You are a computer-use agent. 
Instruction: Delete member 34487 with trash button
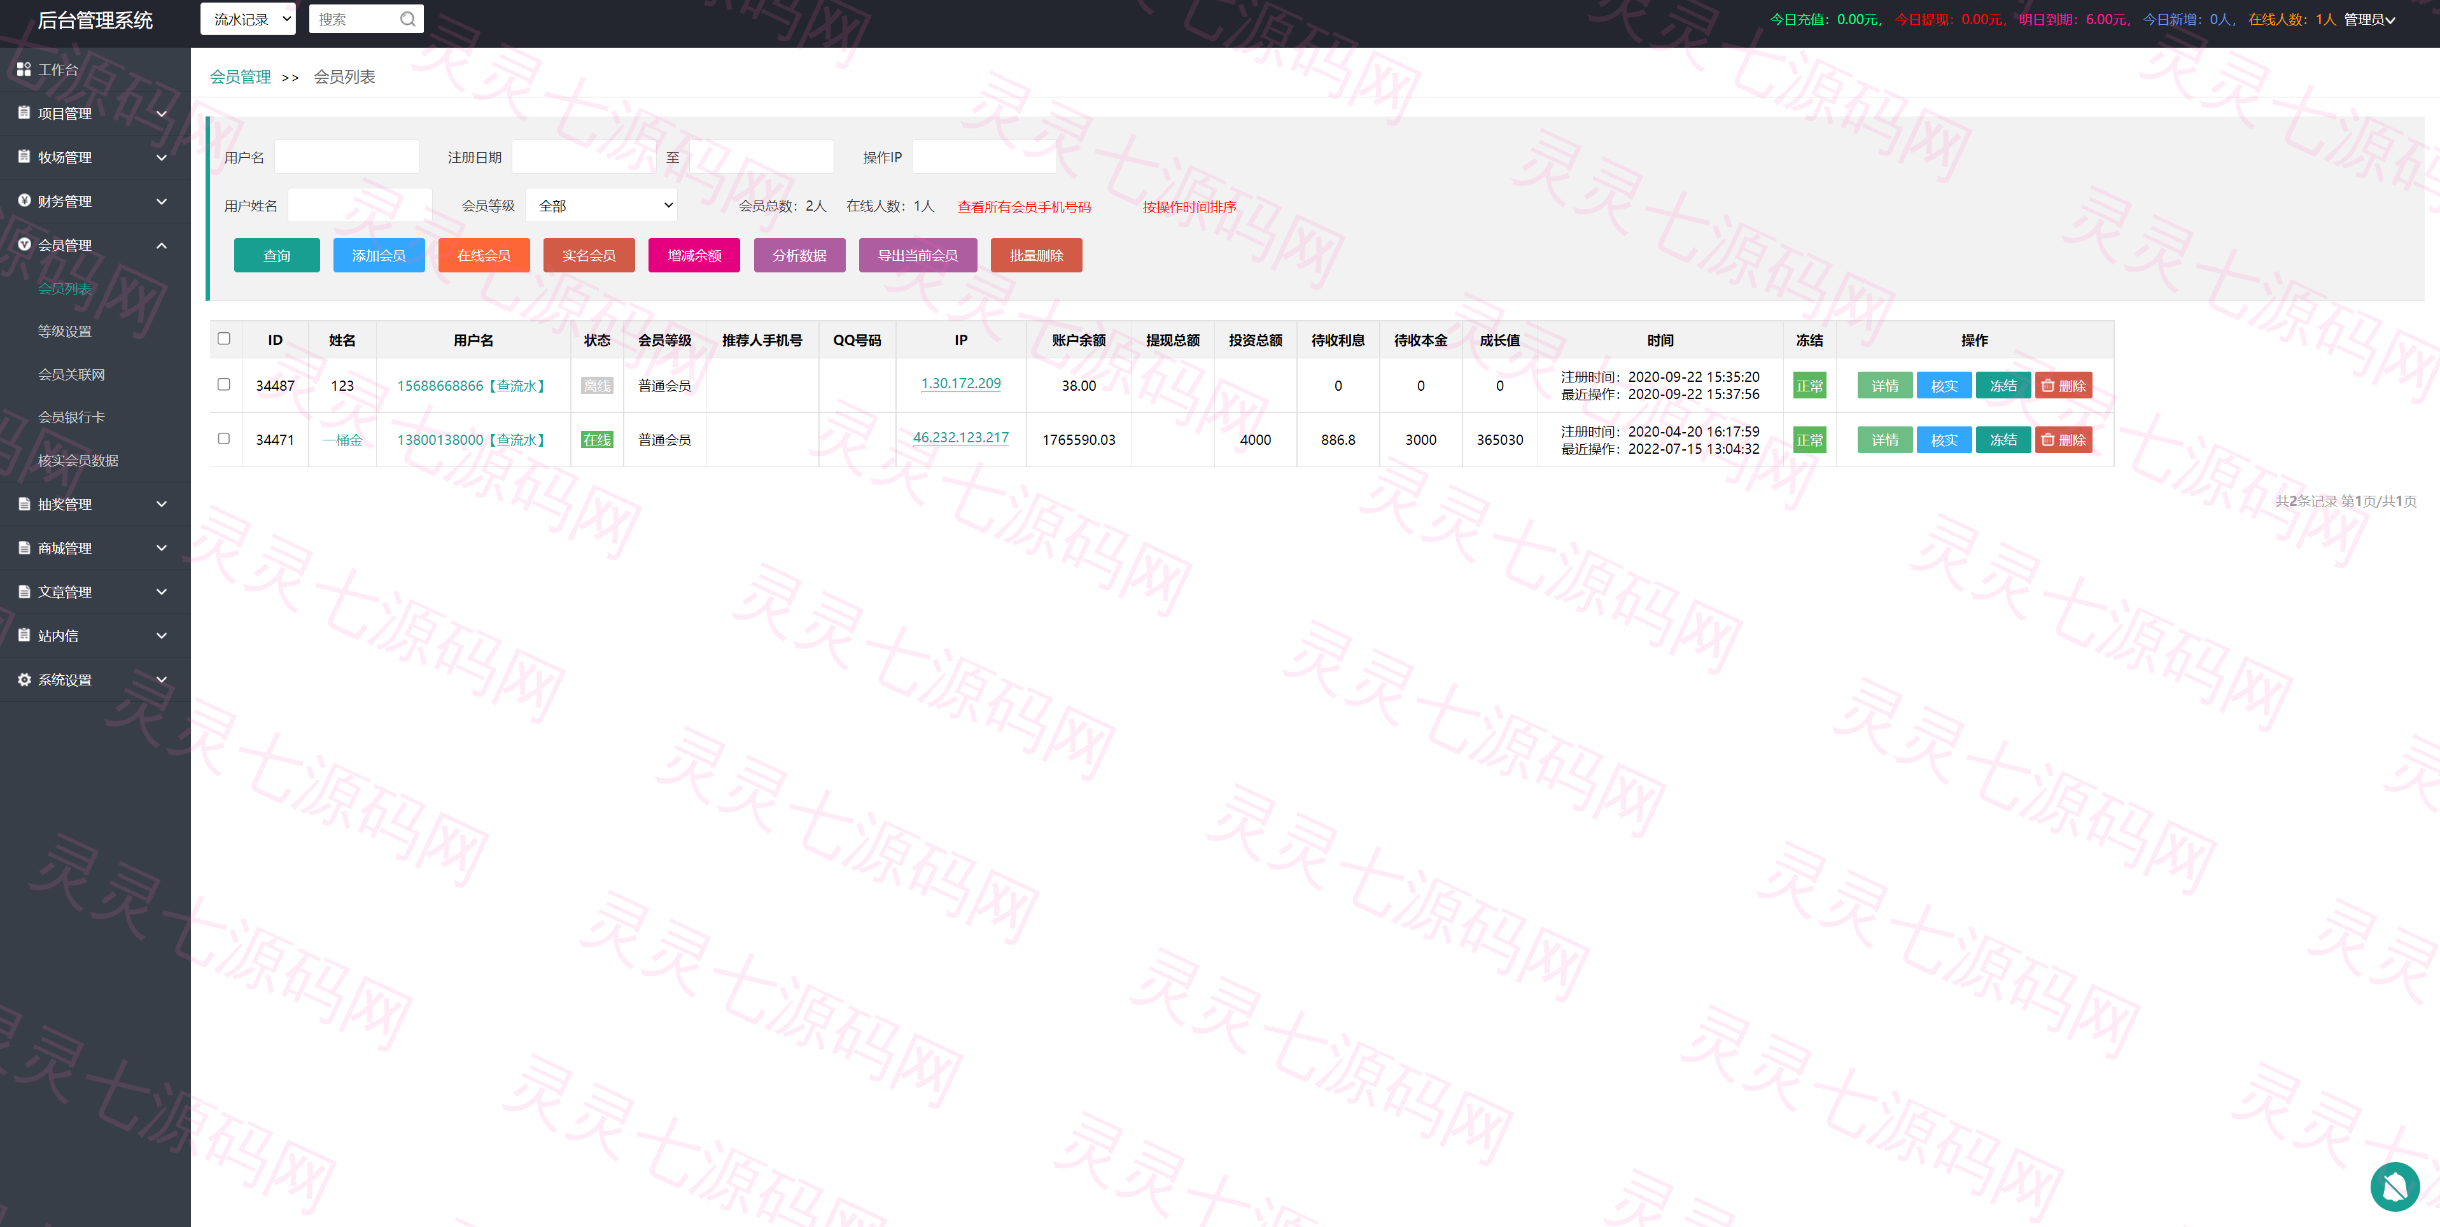2063,386
